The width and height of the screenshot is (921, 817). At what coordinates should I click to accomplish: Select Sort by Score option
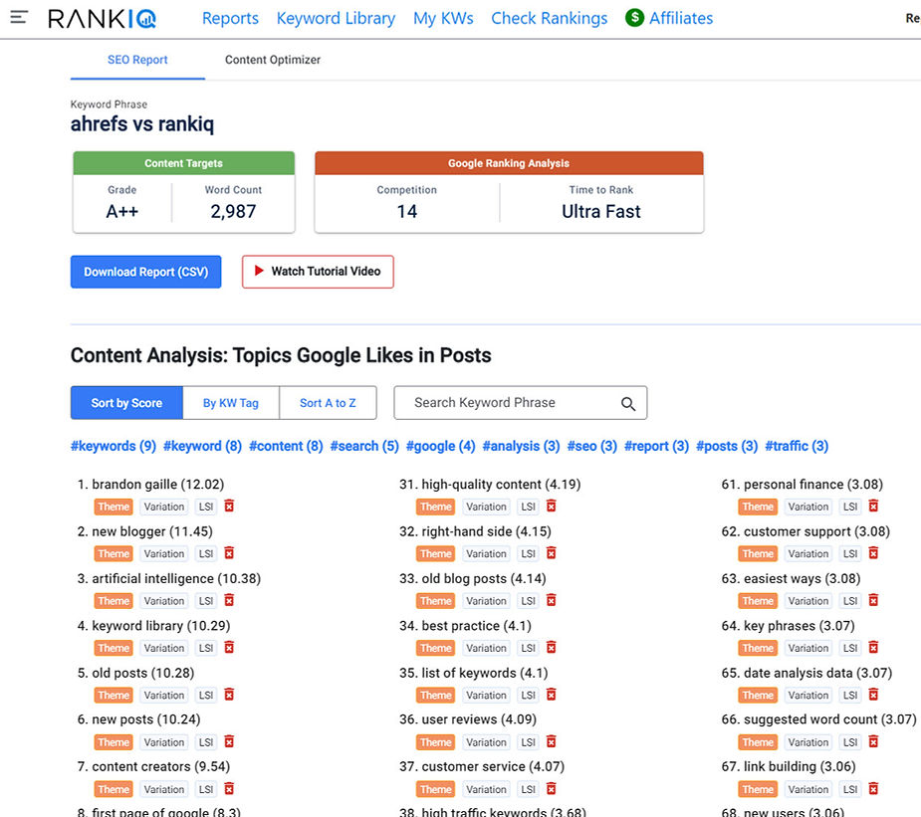click(126, 403)
